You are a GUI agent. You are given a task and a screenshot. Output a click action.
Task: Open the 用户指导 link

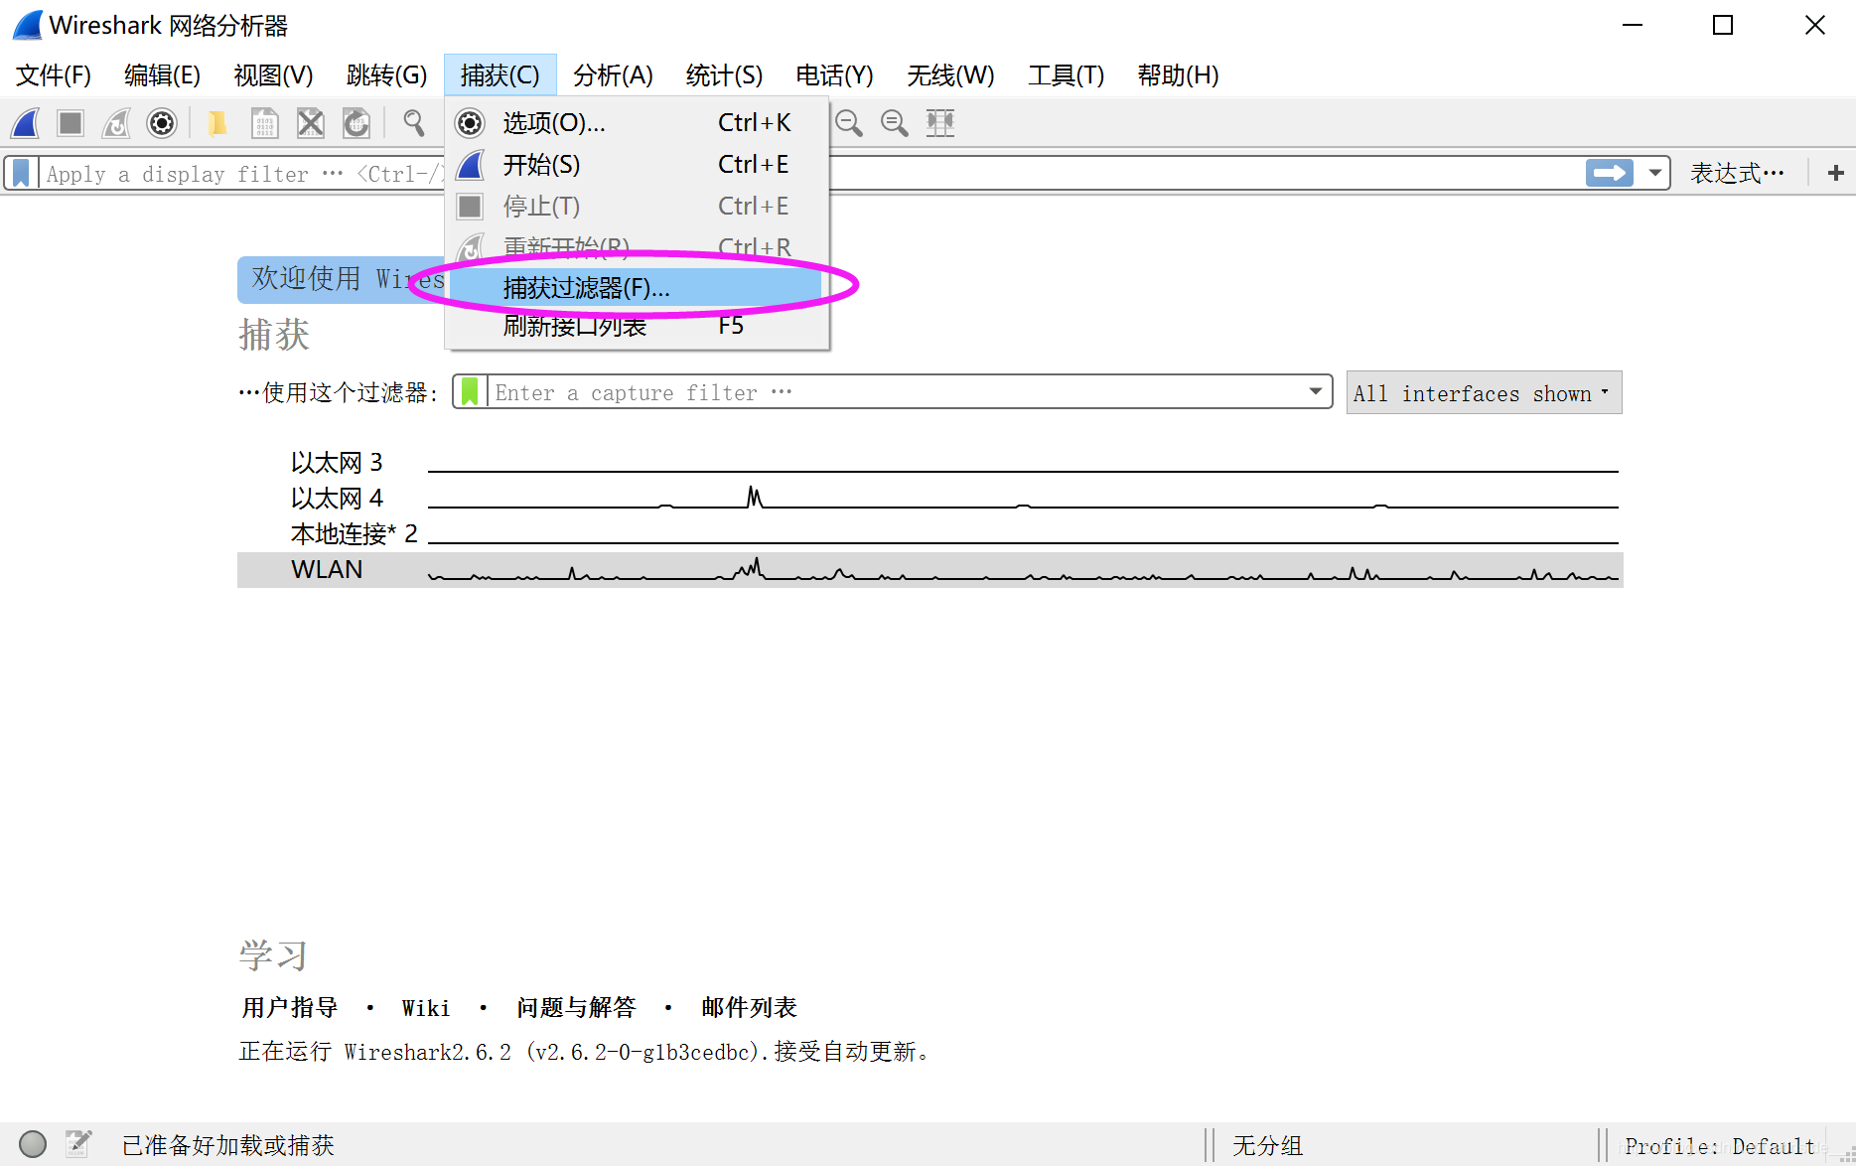(290, 1007)
